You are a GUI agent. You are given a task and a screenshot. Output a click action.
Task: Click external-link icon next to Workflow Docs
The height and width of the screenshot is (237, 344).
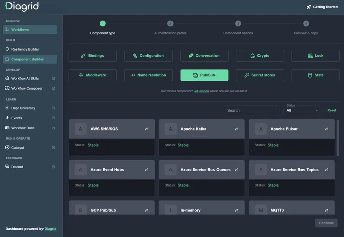pos(53,128)
